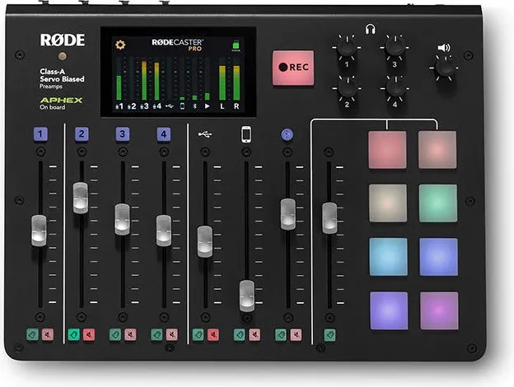
Task: Click the USB channel icon above the fader
Action: tap(205, 134)
